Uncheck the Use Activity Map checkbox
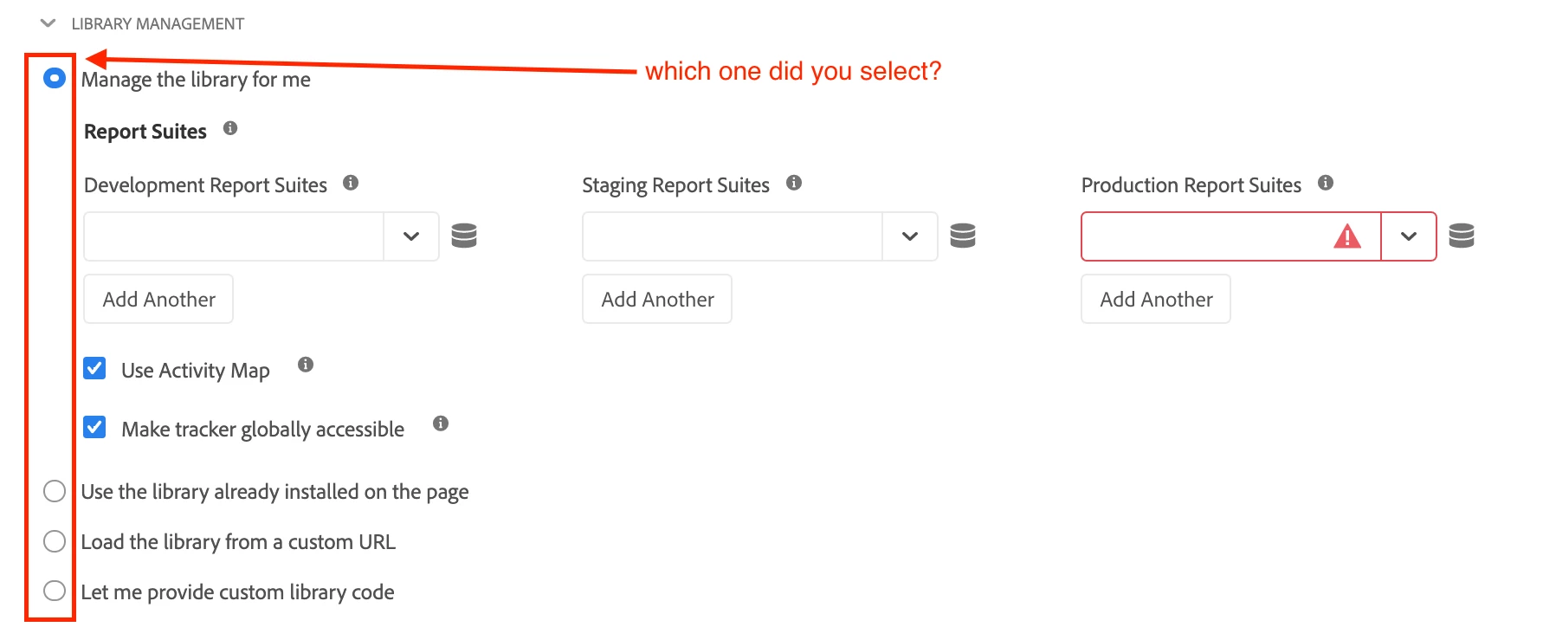 click(x=95, y=369)
